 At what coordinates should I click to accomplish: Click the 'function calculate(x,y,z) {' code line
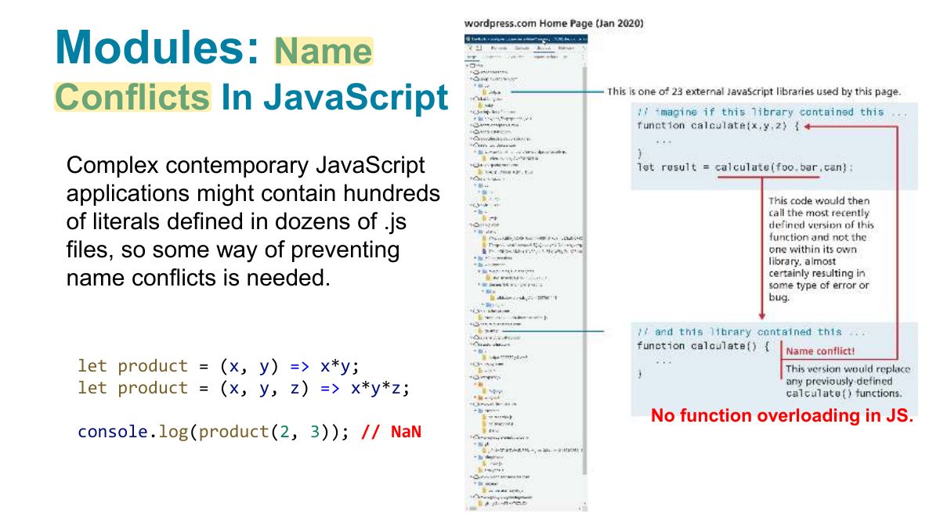717,125
